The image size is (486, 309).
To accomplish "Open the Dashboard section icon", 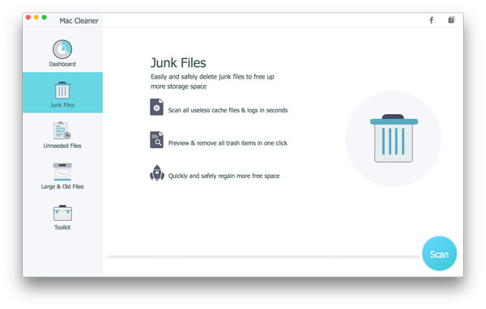I will [62, 49].
